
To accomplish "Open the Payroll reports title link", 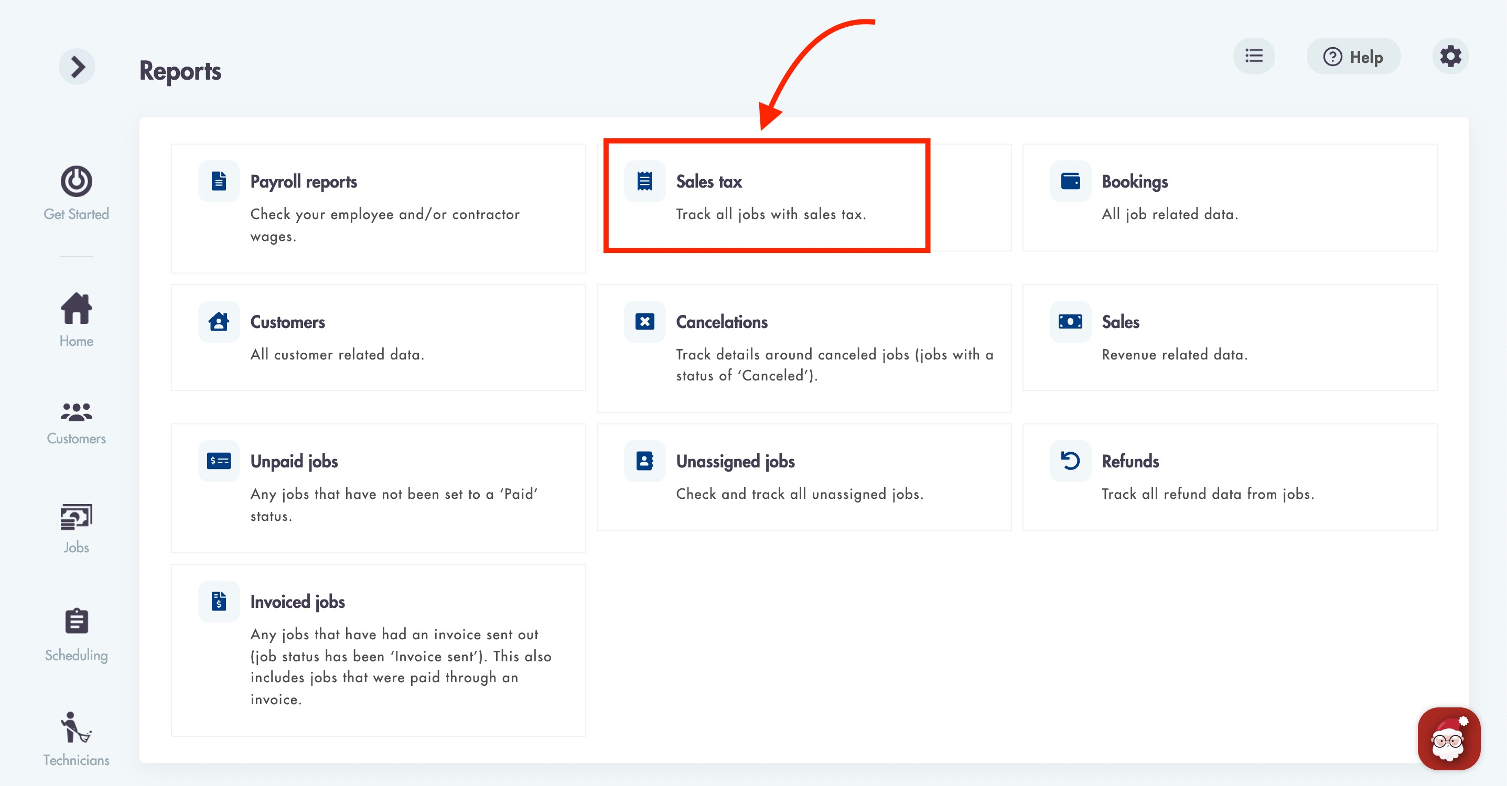I will point(304,181).
